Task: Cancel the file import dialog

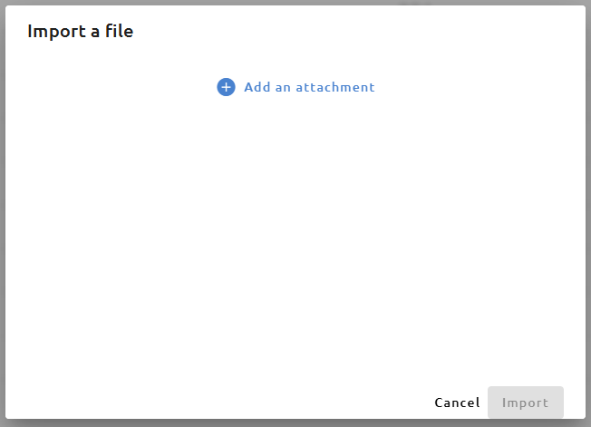Action: pyautogui.click(x=457, y=403)
